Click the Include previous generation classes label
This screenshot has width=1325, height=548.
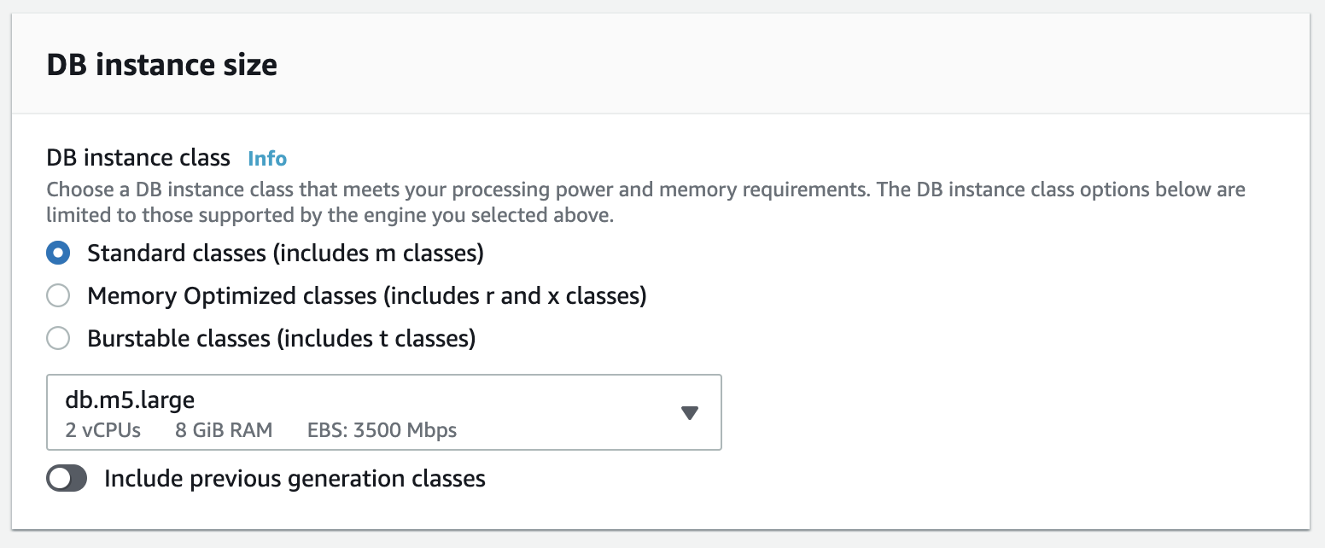coord(294,478)
